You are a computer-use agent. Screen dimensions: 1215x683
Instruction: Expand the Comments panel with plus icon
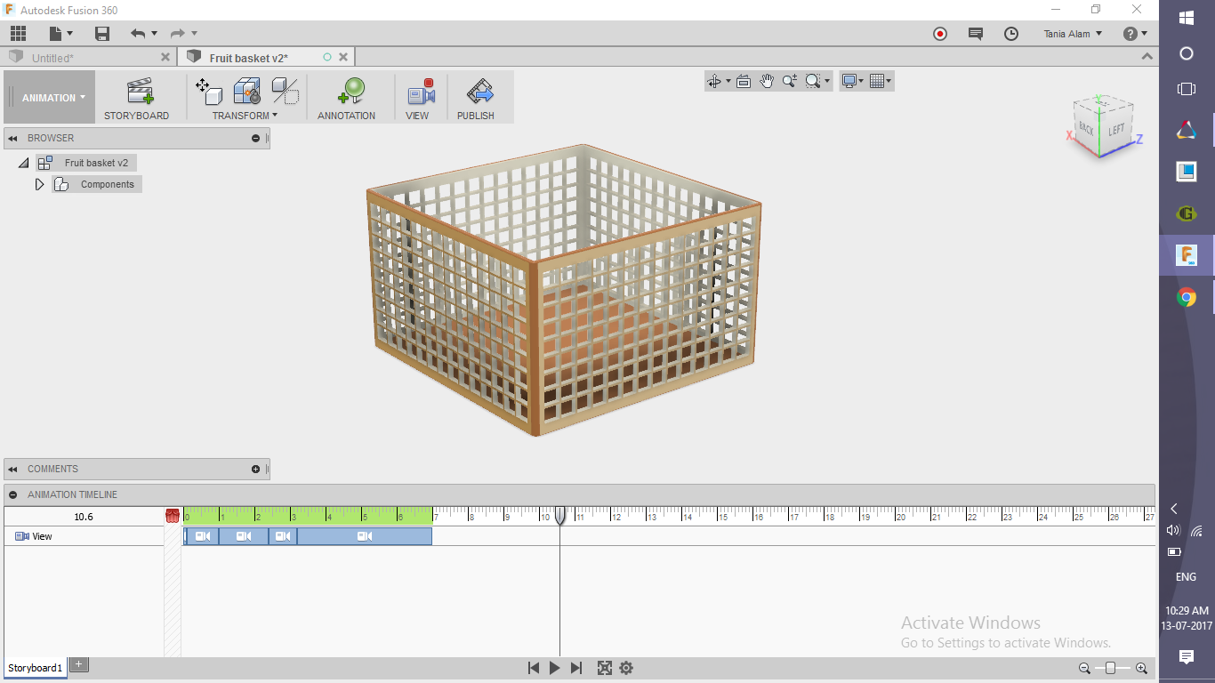pyautogui.click(x=256, y=470)
